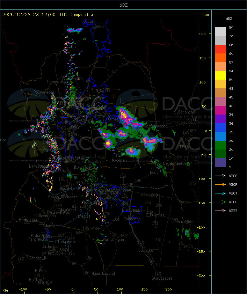Pick the dark orange swatch between 60 and 57
The height and width of the screenshot is (294, 247).
[220, 58]
